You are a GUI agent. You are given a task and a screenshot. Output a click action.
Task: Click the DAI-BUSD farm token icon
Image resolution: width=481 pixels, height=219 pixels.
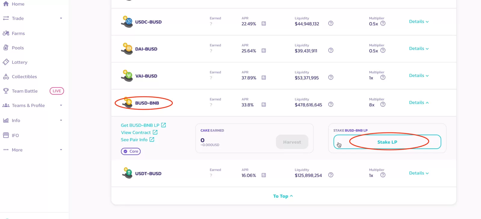coord(127,49)
